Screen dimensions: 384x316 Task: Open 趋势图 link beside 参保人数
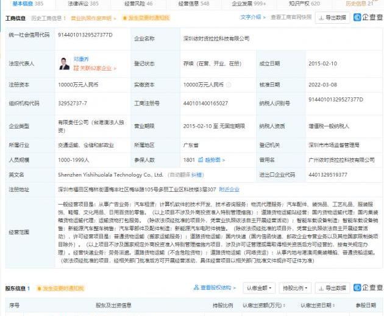click(x=215, y=160)
